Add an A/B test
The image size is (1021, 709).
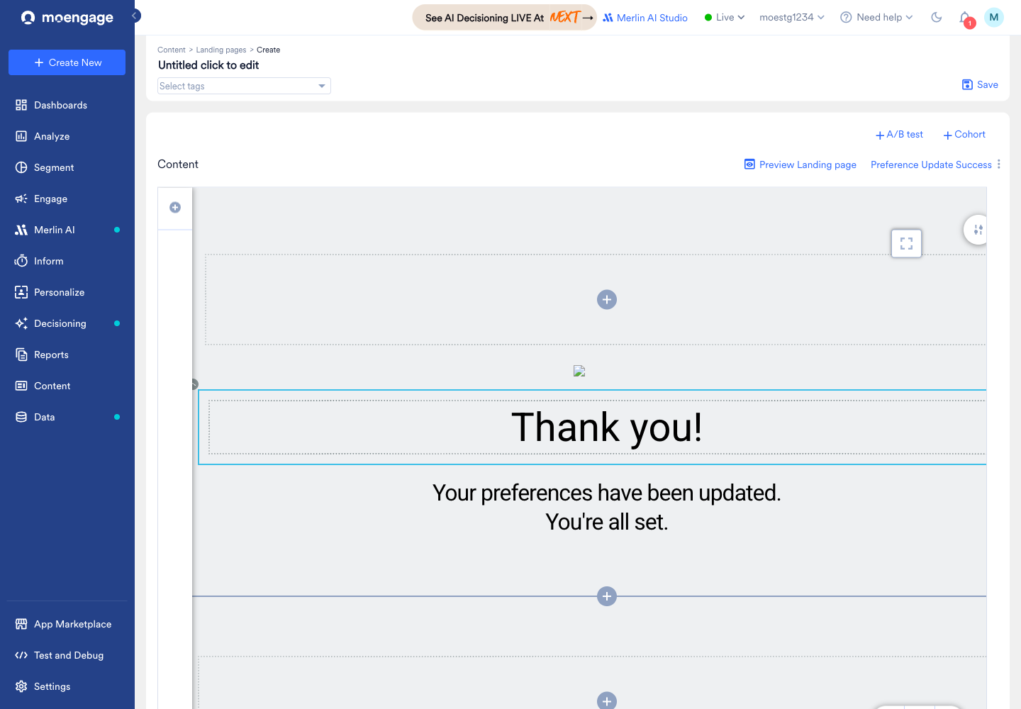point(899,135)
